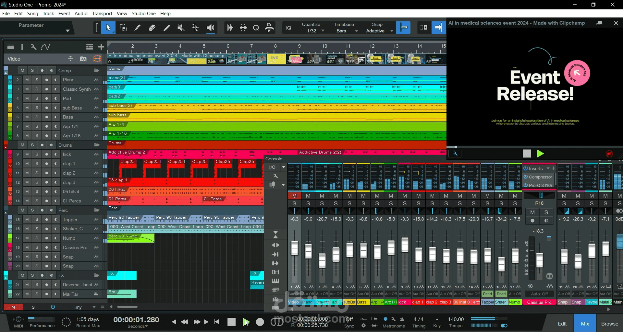Image resolution: width=623 pixels, height=332 pixels.
Task: Play the video in the player
Action: tap(540, 154)
